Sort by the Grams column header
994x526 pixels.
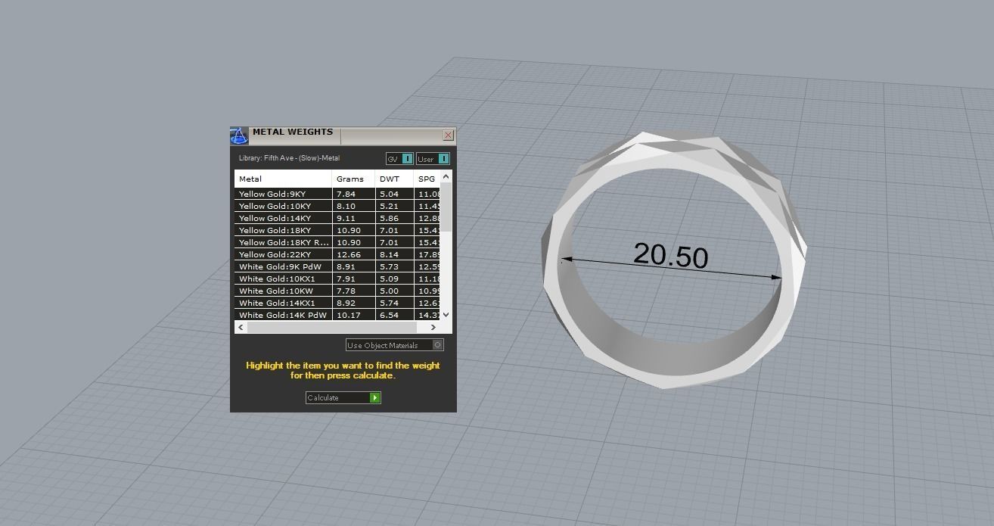click(353, 179)
